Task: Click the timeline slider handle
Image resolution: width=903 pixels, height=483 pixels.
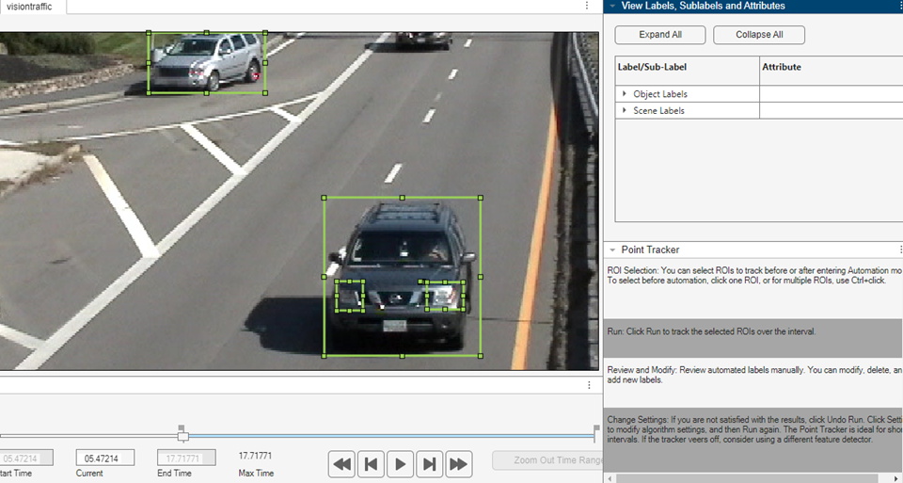Action: pyautogui.click(x=182, y=436)
